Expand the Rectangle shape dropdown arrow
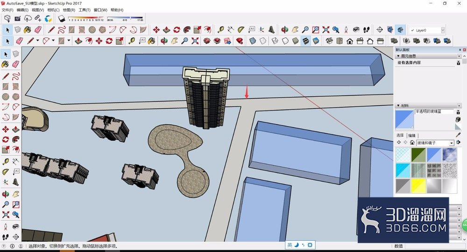The image size is (467, 252). pyautogui.click(x=69, y=41)
